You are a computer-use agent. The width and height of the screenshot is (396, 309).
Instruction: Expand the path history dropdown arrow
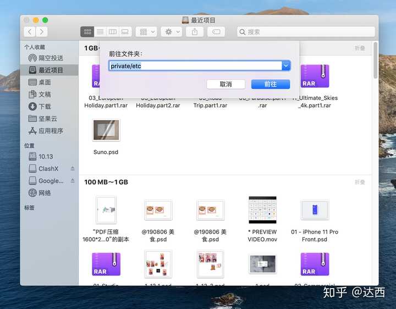[x=286, y=66]
